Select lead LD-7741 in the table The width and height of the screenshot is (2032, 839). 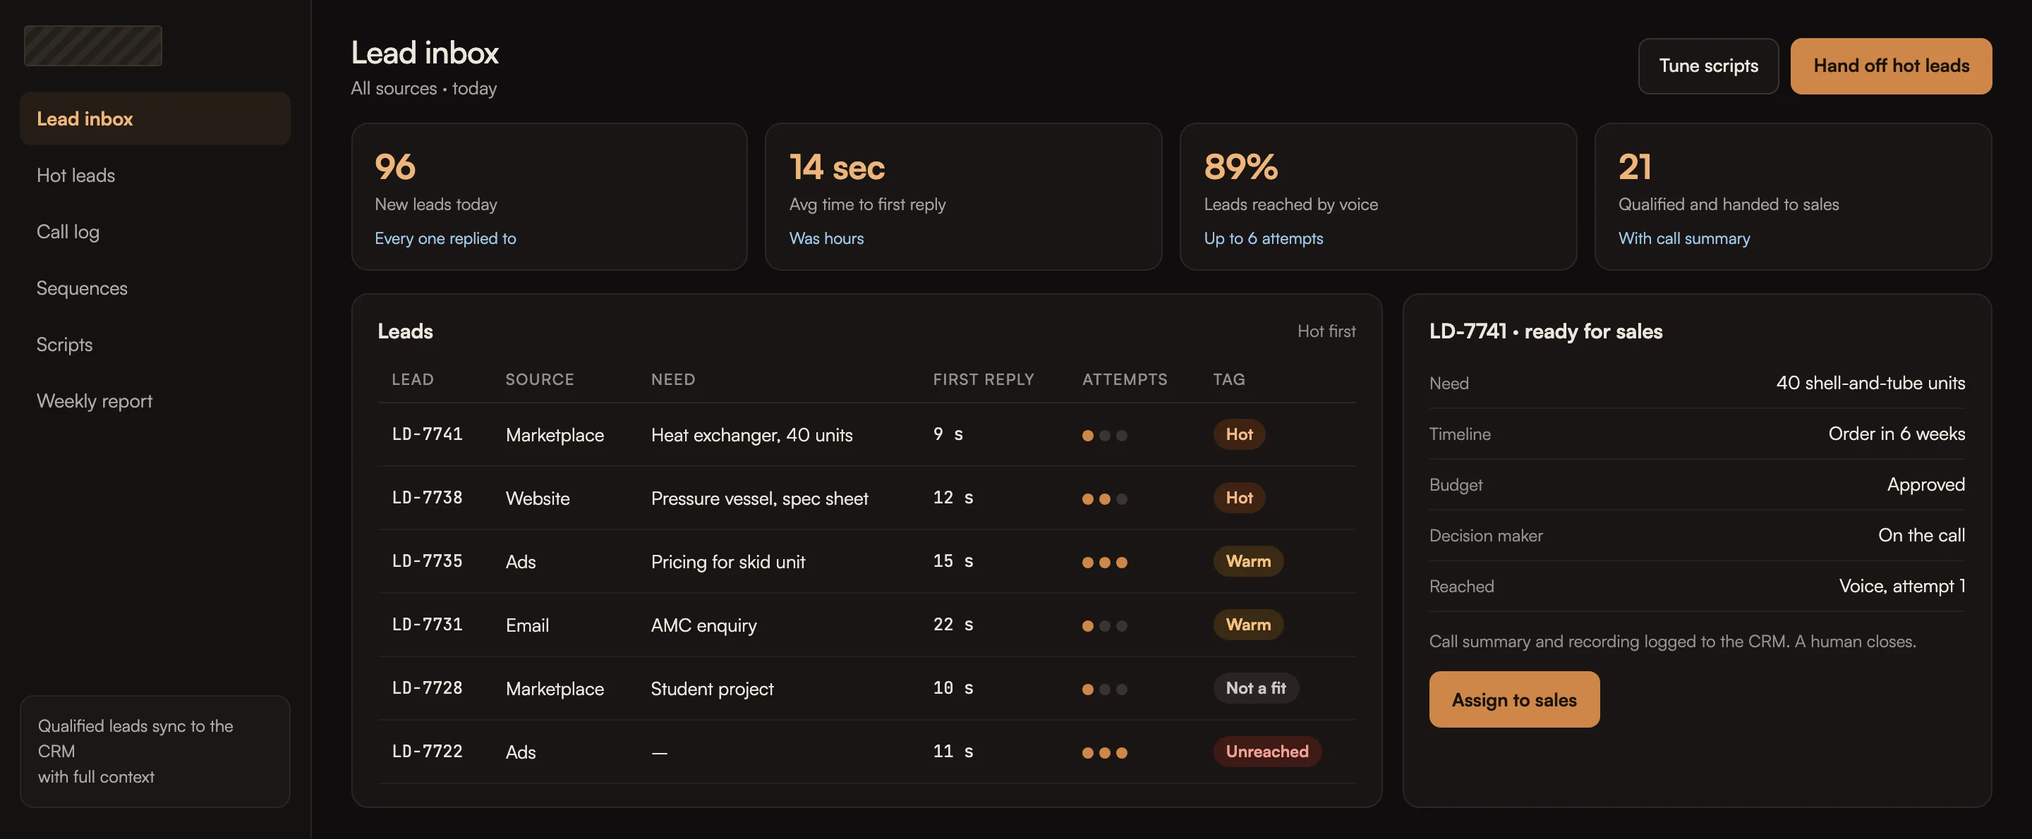pos(866,434)
